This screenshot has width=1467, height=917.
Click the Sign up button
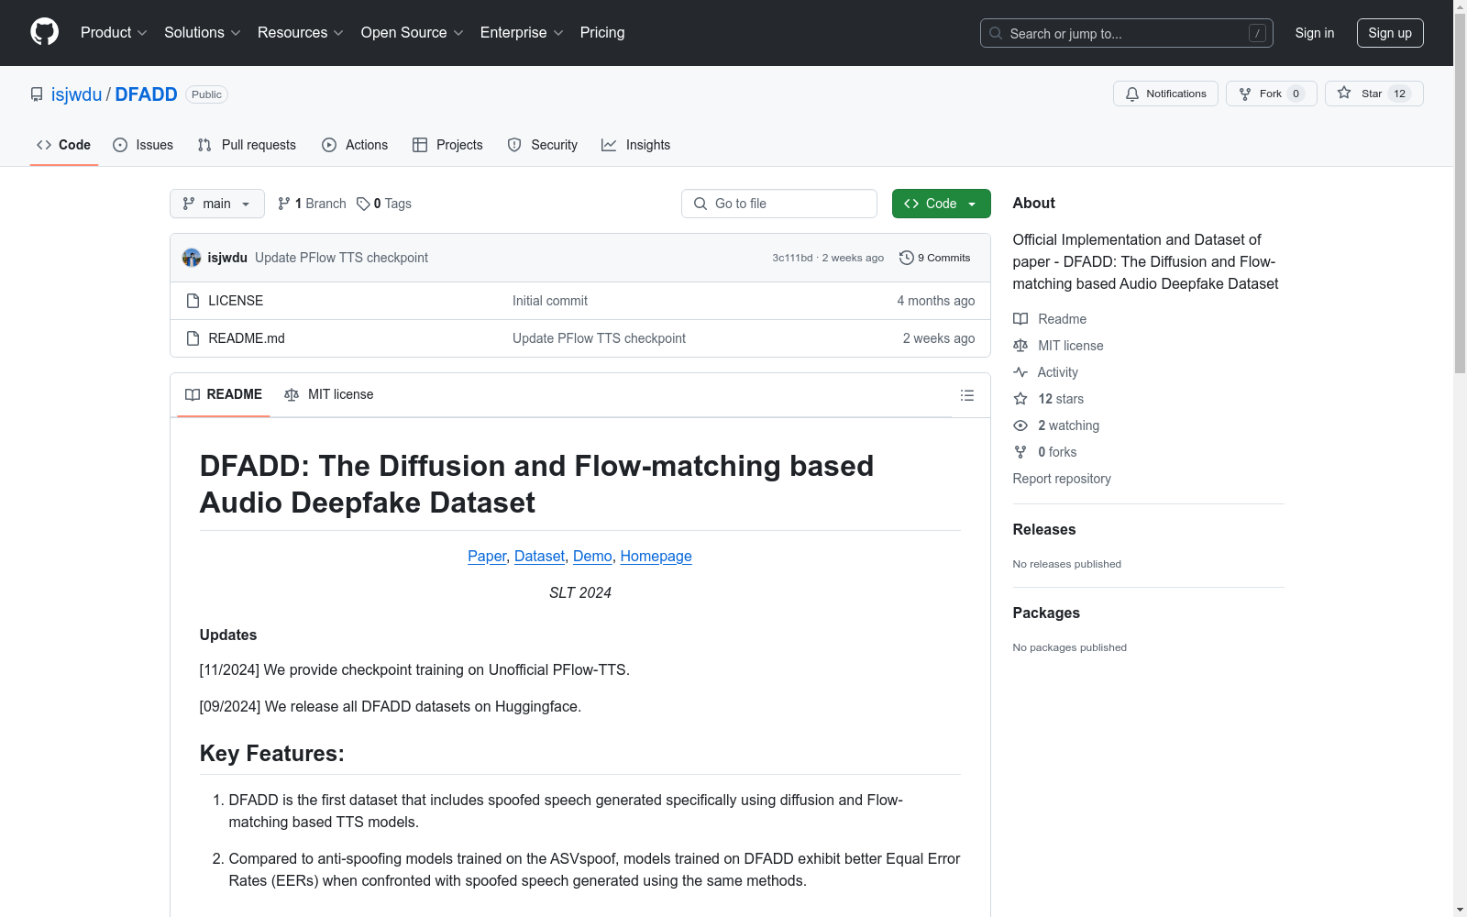tap(1390, 33)
